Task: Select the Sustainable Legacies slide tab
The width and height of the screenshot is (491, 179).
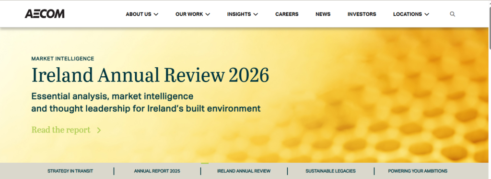Action: [x=330, y=171]
